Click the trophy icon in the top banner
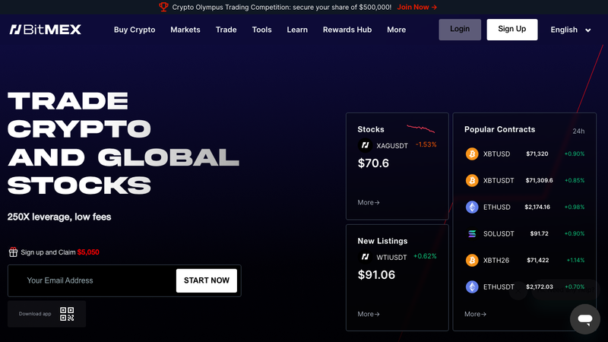Screen dimensions: 608x342 pyautogui.click(x=163, y=7)
